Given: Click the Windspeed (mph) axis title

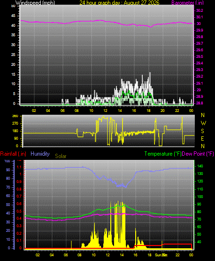Looking at the screenshot, I should coord(35,3).
